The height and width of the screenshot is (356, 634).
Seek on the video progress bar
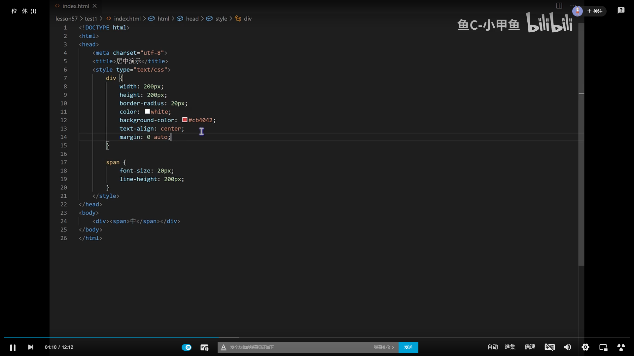tap(317, 337)
